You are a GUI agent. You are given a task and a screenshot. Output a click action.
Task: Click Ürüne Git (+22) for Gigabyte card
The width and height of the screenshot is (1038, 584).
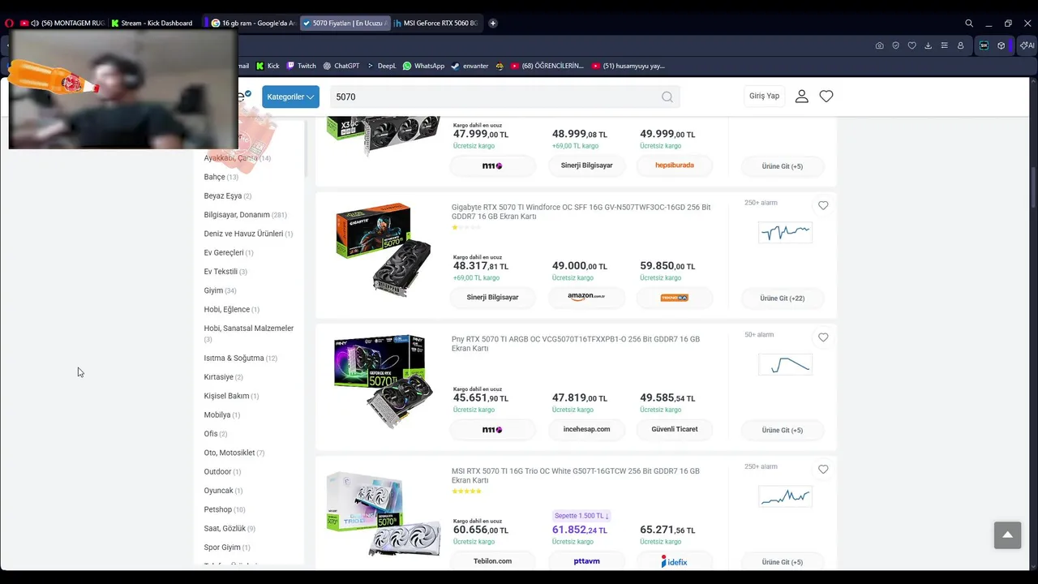783,298
